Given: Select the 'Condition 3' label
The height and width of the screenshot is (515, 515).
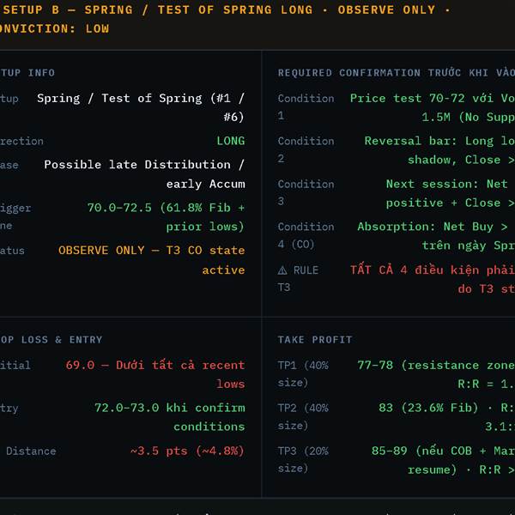Looking at the screenshot, I should point(306,192).
